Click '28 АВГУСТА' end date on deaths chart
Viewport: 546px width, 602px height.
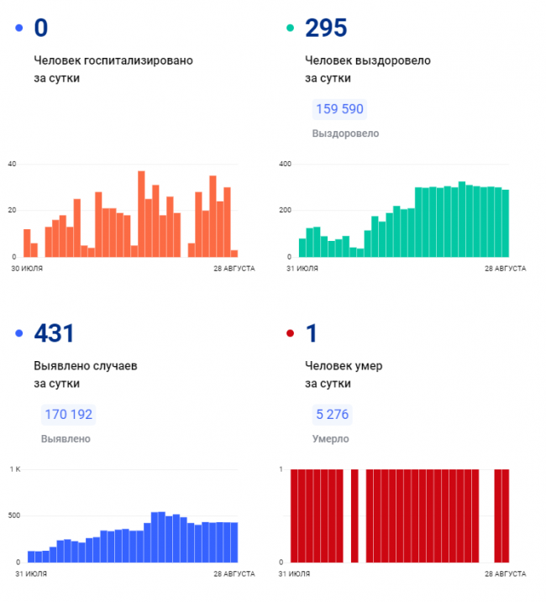505,574
